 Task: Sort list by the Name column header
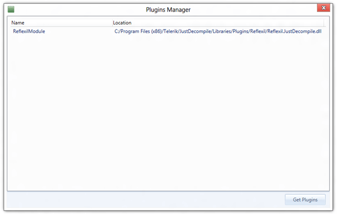(61, 23)
